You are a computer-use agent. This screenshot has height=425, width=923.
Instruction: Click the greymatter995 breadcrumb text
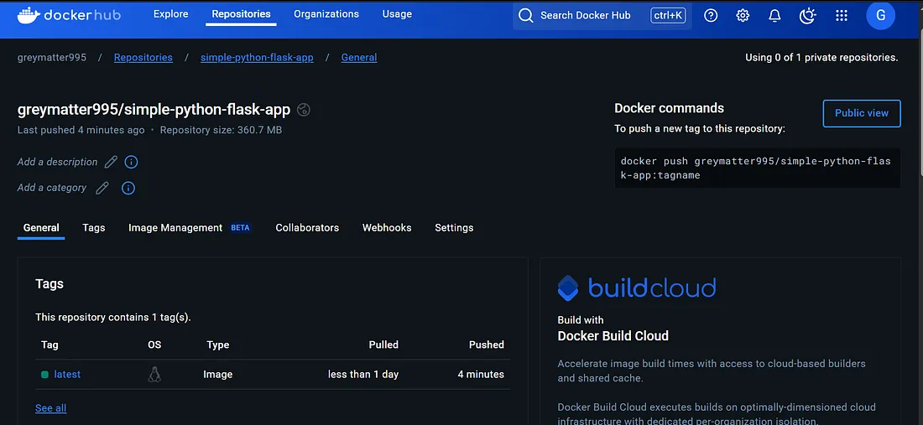[52, 58]
